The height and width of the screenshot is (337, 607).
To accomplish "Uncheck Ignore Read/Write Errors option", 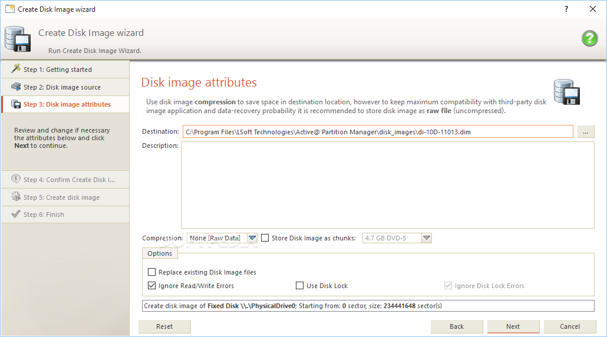I will tap(152, 286).
